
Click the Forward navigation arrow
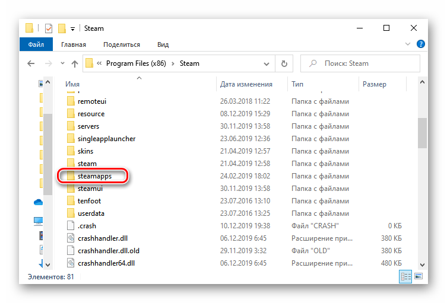coord(49,63)
